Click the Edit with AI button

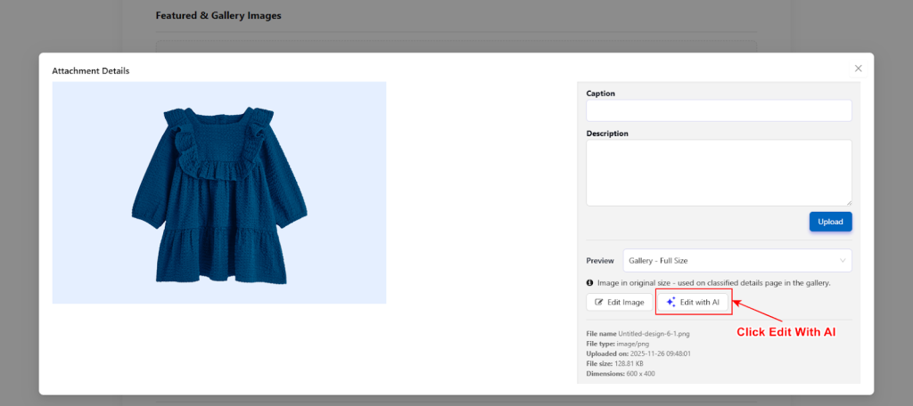(693, 303)
